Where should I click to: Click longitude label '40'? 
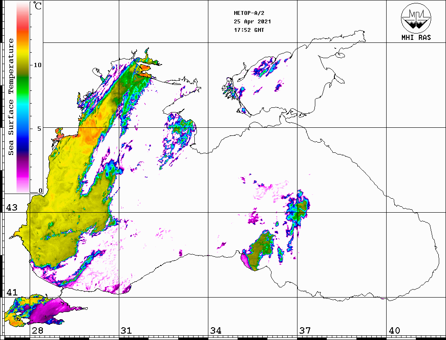[x=394, y=330]
